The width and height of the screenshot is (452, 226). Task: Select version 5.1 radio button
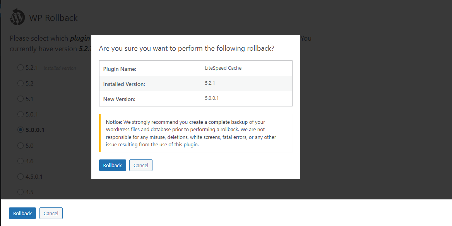pyautogui.click(x=21, y=99)
